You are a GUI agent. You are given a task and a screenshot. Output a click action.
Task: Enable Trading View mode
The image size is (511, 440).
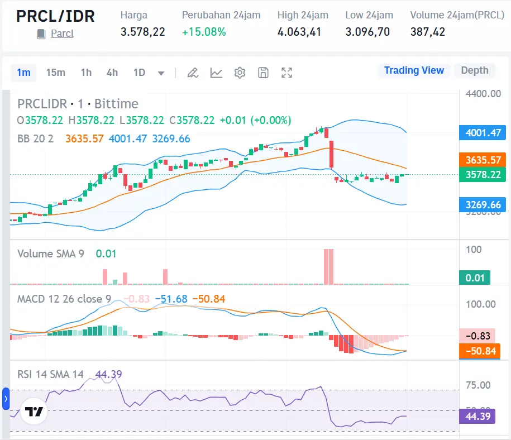pyautogui.click(x=414, y=70)
